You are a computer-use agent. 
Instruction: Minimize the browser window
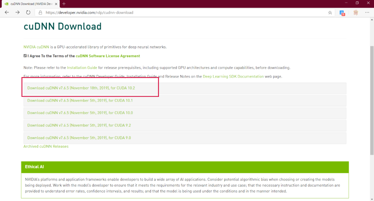[346, 3]
